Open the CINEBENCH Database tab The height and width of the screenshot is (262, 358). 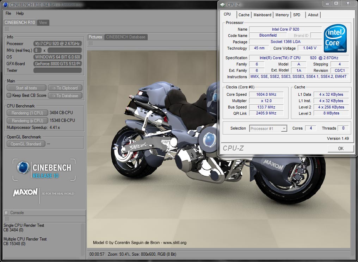pos(126,37)
